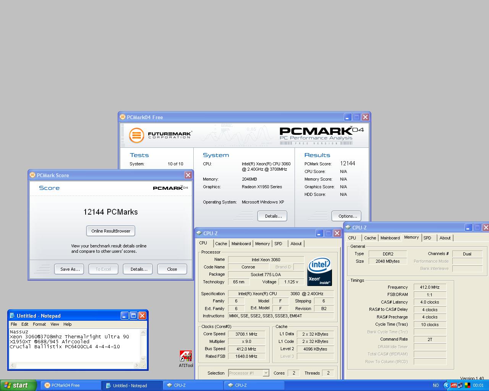489x391 pixels.
Task: Click the PCMark04 Free title bar icon
Action: [123, 117]
